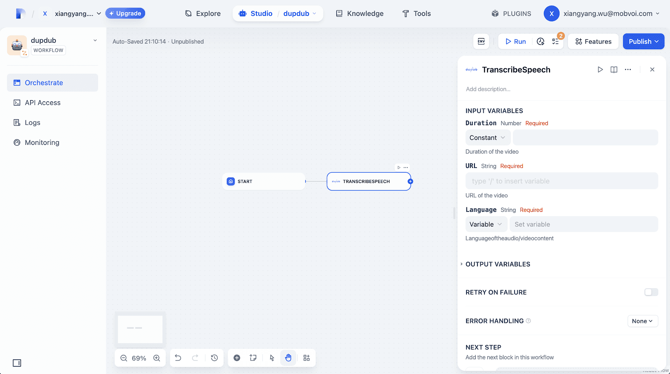The height and width of the screenshot is (374, 670).
Task: Open the Language Variable type dropdown
Action: point(486,224)
